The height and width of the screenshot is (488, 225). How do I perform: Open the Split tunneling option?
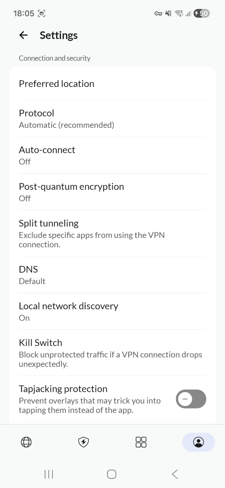[x=112, y=233]
